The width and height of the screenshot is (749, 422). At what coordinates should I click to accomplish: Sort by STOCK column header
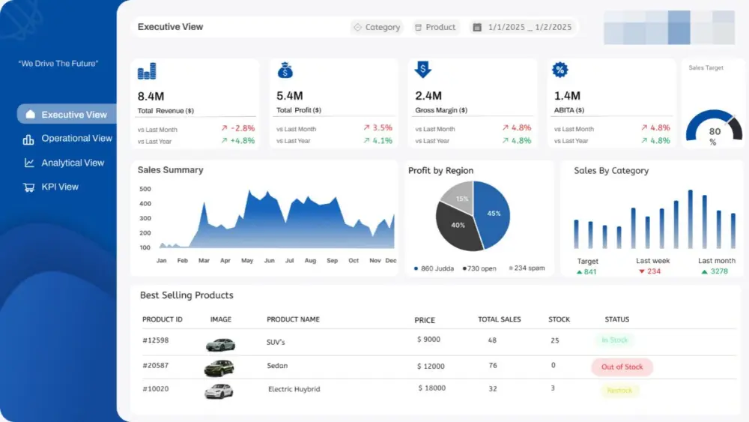pos(559,319)
